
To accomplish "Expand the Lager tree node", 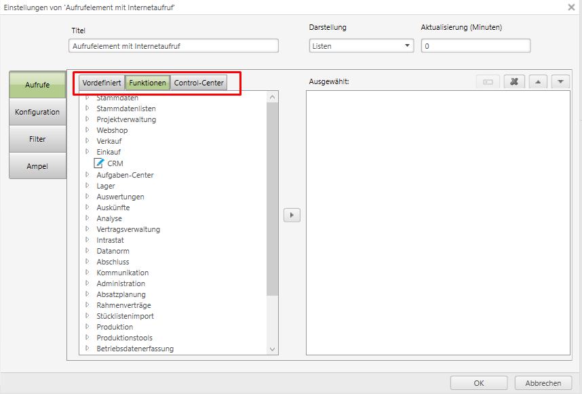I will pos(88,186).
